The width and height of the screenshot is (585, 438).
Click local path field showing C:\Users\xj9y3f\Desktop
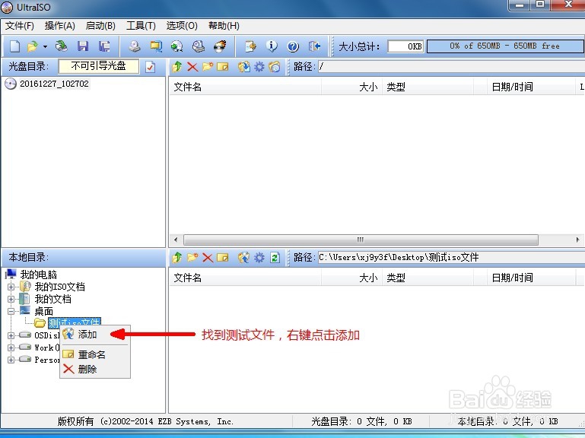pyautogui.click(x=451, y=258)
